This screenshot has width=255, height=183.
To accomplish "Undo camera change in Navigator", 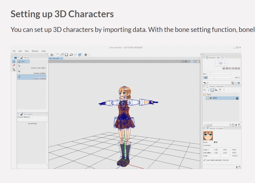I will coord(205,83).
